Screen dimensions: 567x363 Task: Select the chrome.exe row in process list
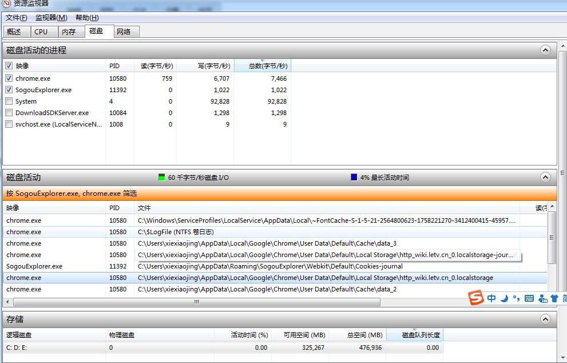pos(147,78)
